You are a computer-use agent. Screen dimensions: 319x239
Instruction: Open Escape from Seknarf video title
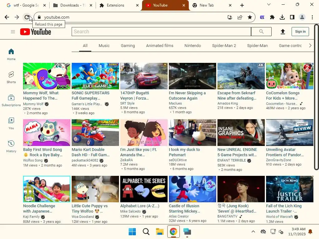click(x=237, y=96)
